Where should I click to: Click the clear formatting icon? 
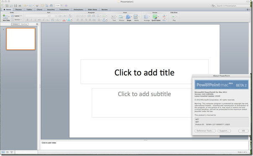click(x=70, y=16)
